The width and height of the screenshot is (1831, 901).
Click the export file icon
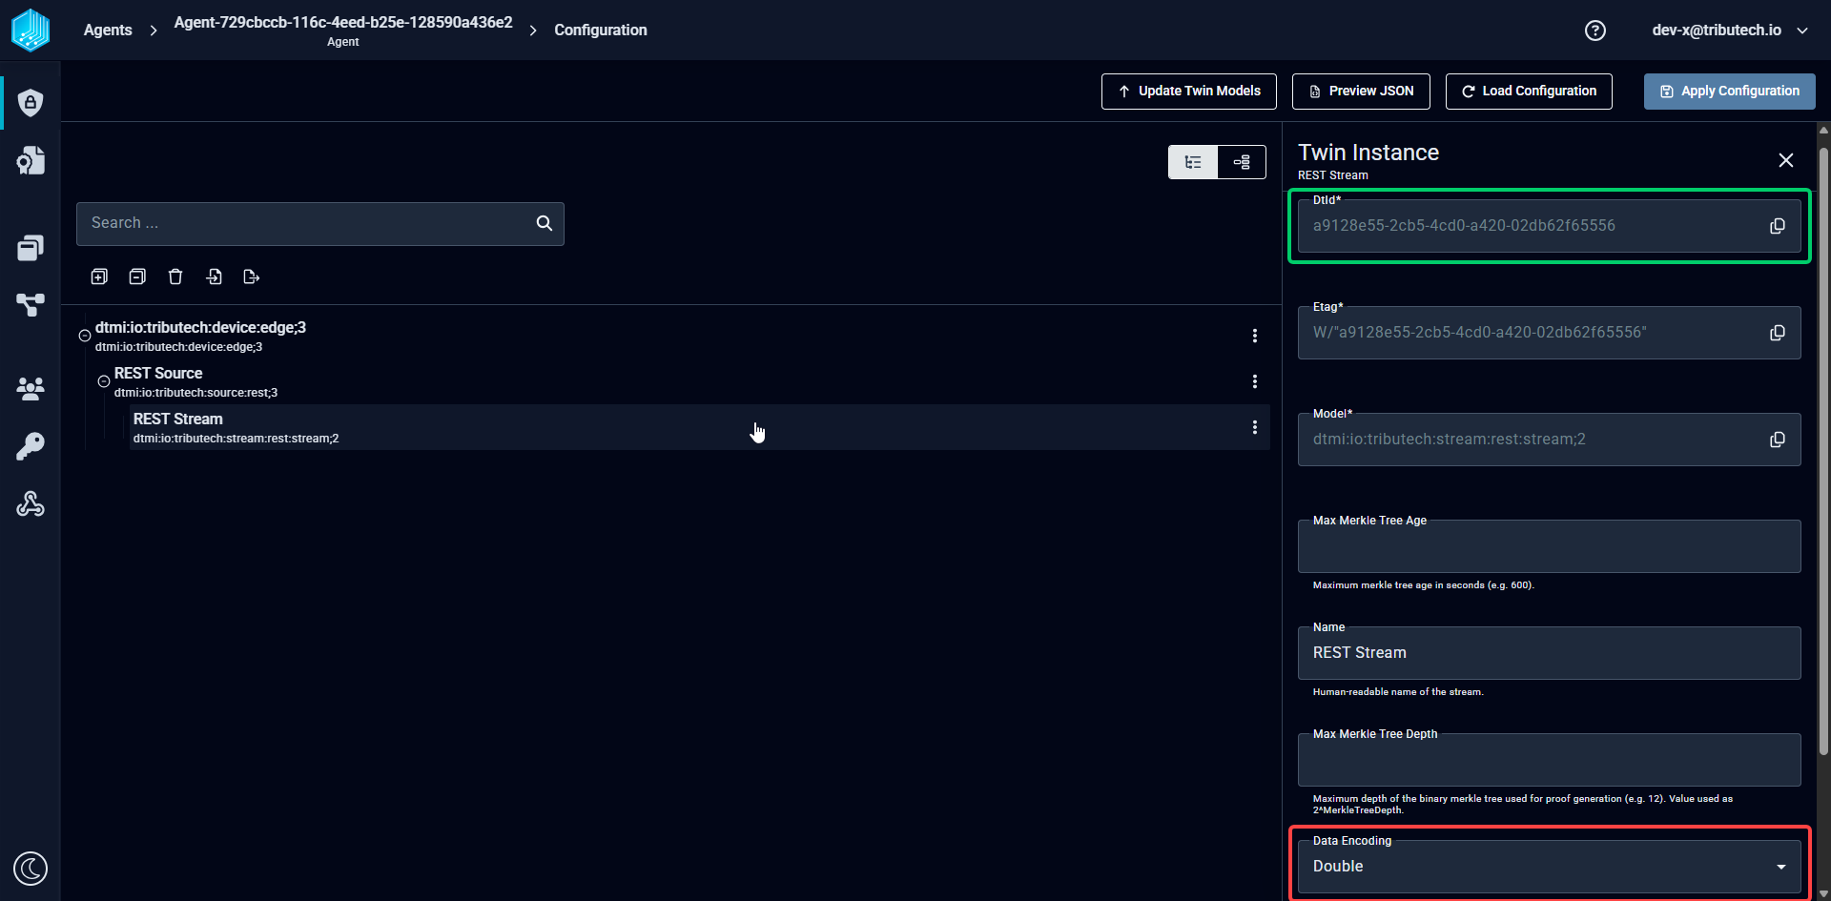[252, 276]
